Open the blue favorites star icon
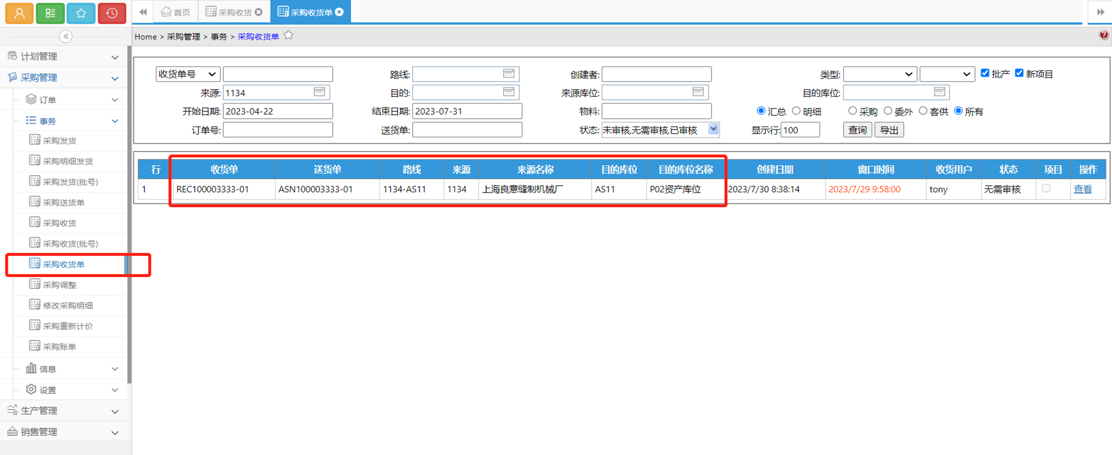This screenshot has height=455, width=1112. coord(81,13)
